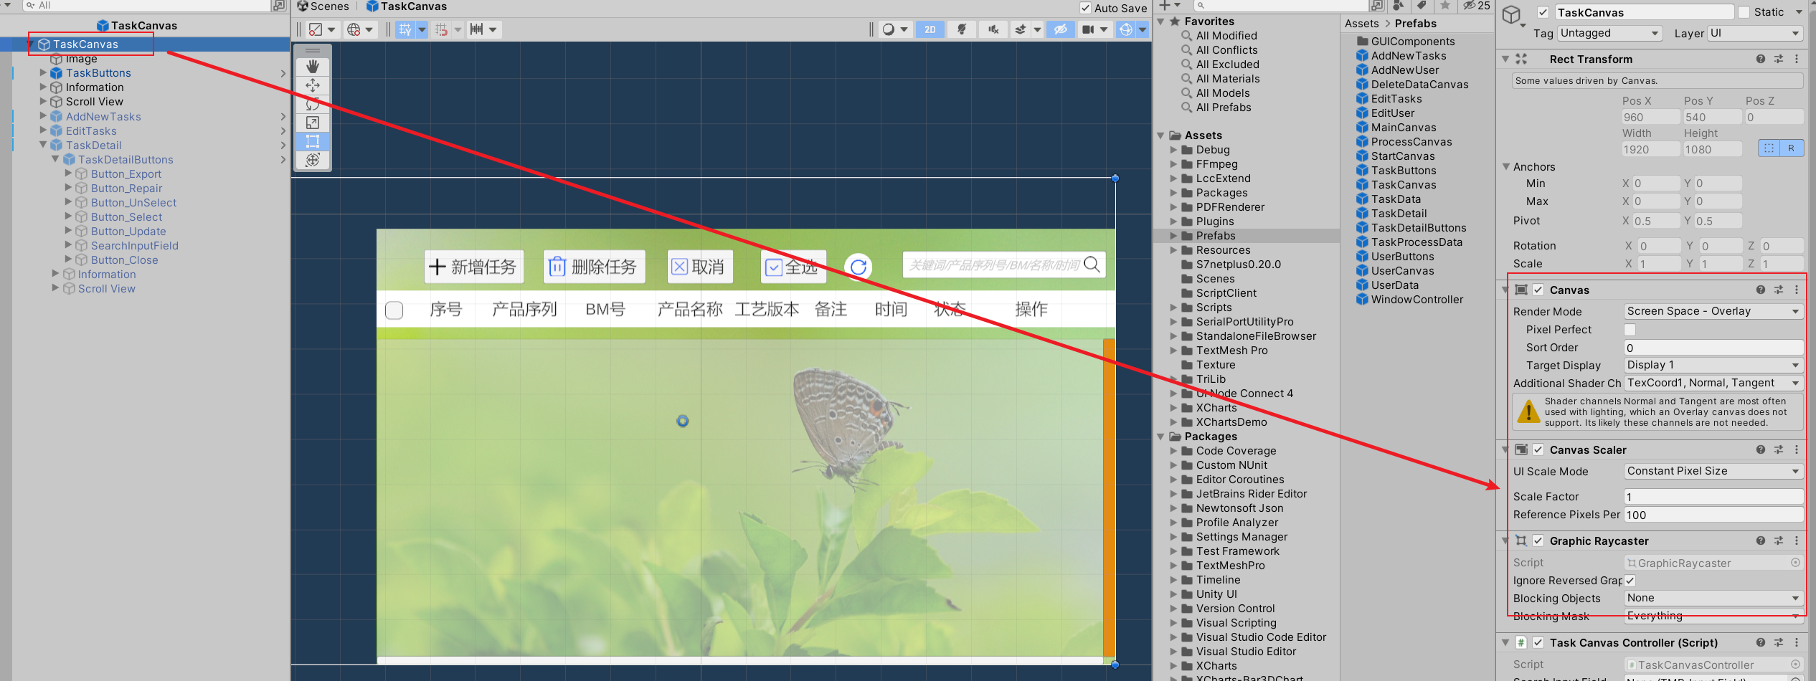Toggle Canvas Scaler enabled checkbox

point(1538,449)
